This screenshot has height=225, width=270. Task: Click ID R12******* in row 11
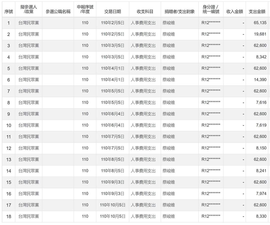tap(211, 136)
